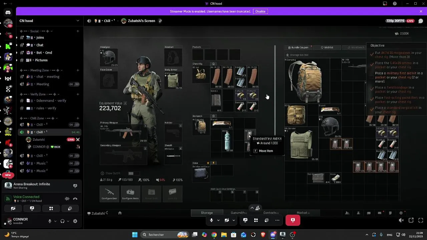Open the Bot Cmd text channel
The width and height of the screenshot is (427, 240).
pyautogui.click(x=50, y=53)
